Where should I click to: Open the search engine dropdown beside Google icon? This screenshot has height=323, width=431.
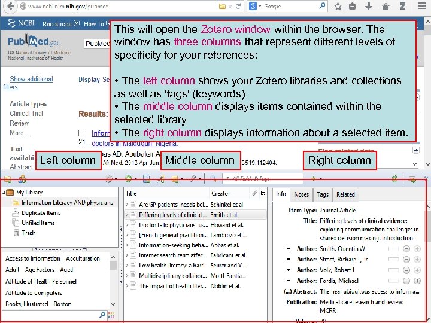coord(259,7)
